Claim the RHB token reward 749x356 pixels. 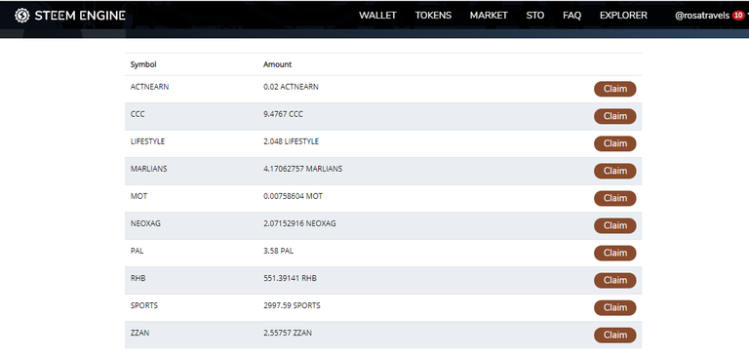point(614,280)
